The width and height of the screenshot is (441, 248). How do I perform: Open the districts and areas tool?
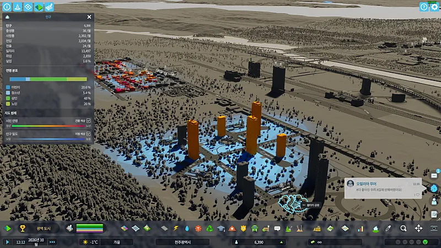pyautogui.click(x=136, y=228)
